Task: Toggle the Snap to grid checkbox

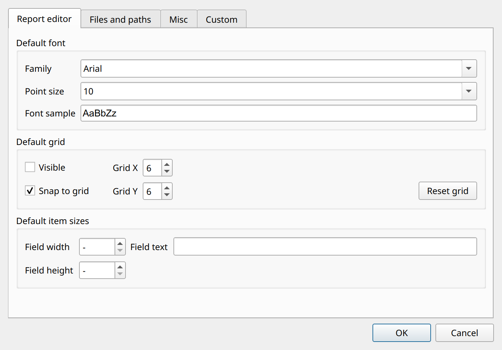Action: pyautogui.click(x=30, y=191)
